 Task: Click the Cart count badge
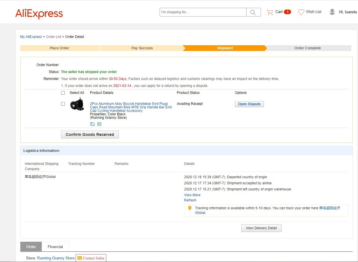pyautogui.click(x=287, y=12)
